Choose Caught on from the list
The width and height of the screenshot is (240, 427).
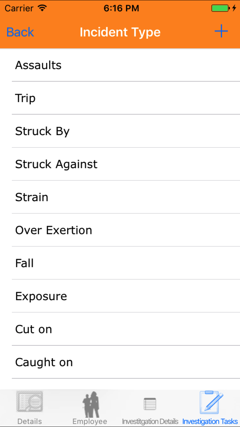126,362
